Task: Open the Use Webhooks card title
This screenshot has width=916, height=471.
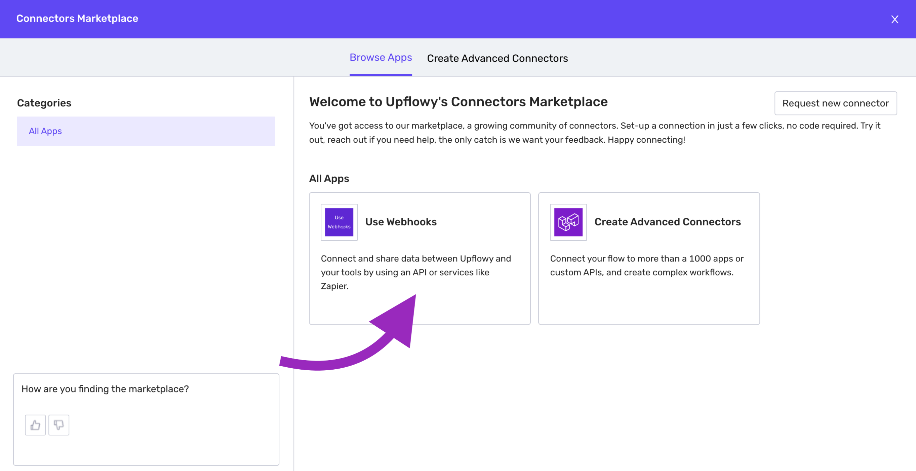Action: 401,222
